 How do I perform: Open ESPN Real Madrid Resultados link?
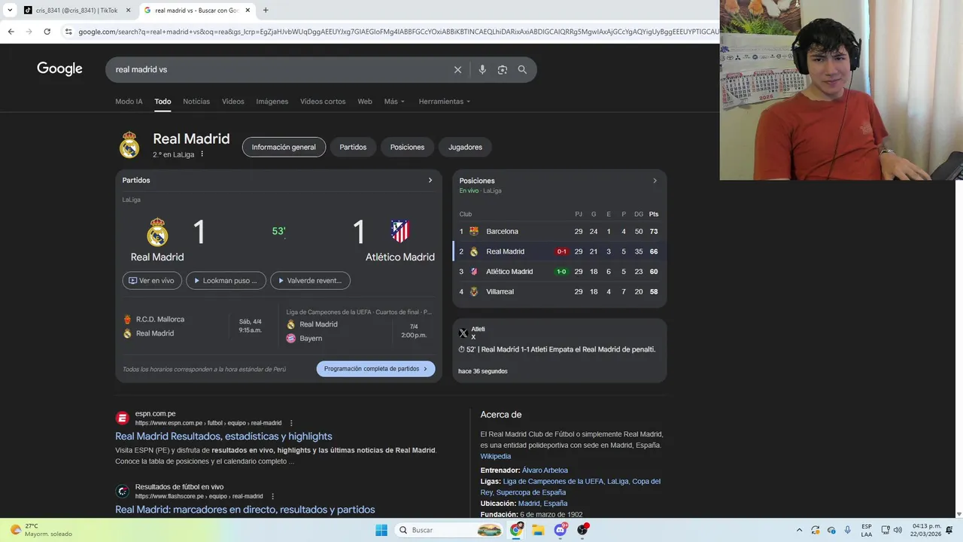[223, 436]
